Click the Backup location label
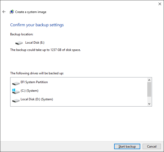 click(22, 34)
